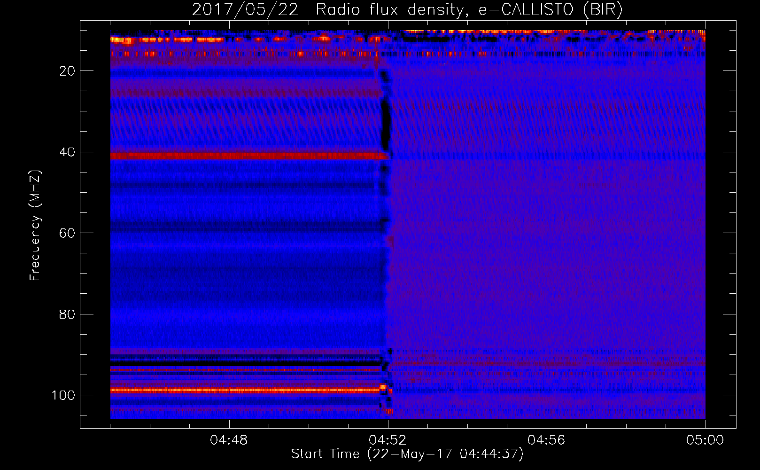This screenshot has height=470, width=760.
Task: Click the plot title '2017/05/22 Radio flux density, e-CALLISTO (BIR)'
Action: click(407, 9)
